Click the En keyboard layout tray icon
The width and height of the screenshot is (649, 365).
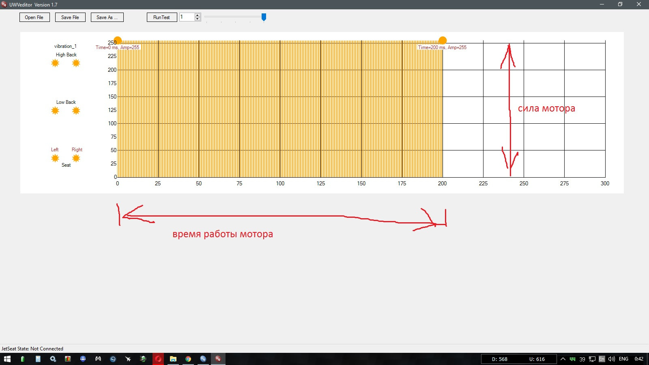pyautogui.click(x=602, y=359)
